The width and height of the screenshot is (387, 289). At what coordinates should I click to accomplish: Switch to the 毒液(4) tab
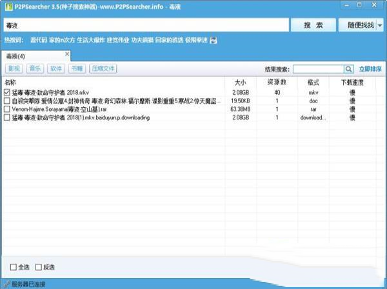click(15, 57)
